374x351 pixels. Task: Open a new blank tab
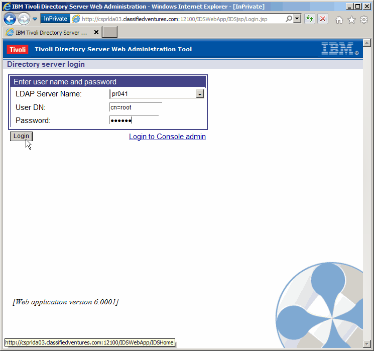point(110,32)
